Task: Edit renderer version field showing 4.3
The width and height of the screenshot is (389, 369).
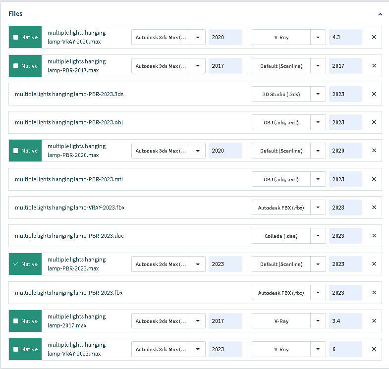Action: (345, 37)
